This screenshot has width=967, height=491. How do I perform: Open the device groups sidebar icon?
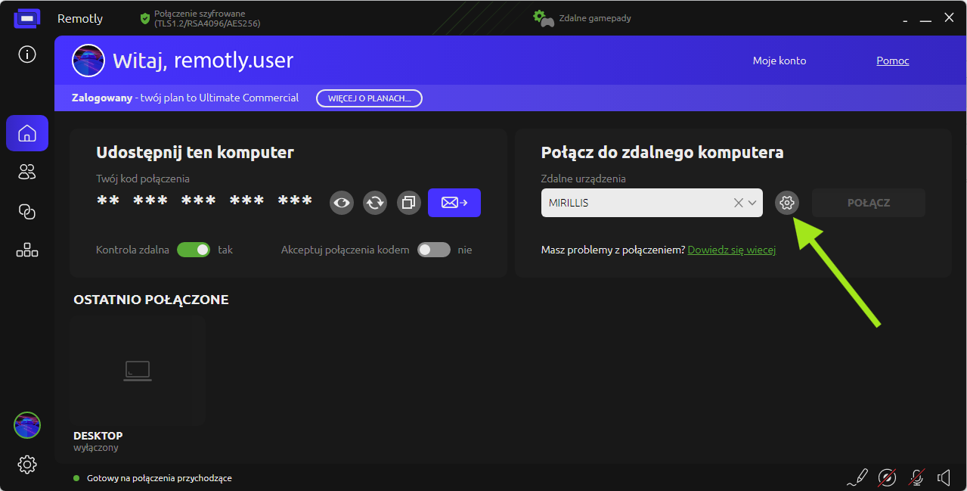(x=27, y=250)
